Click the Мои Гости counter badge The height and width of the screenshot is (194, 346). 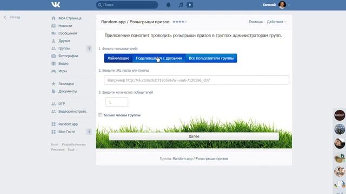[x=89, y=131]
